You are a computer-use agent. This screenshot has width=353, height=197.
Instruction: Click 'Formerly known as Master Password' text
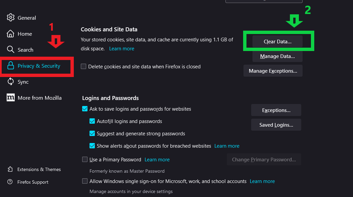click(x=127, y=171)
